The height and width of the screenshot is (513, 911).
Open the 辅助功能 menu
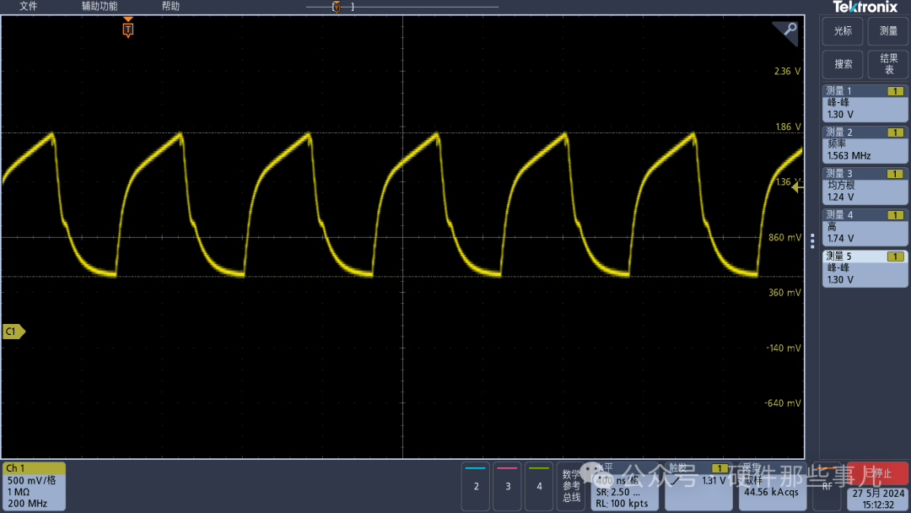point(100,6)
